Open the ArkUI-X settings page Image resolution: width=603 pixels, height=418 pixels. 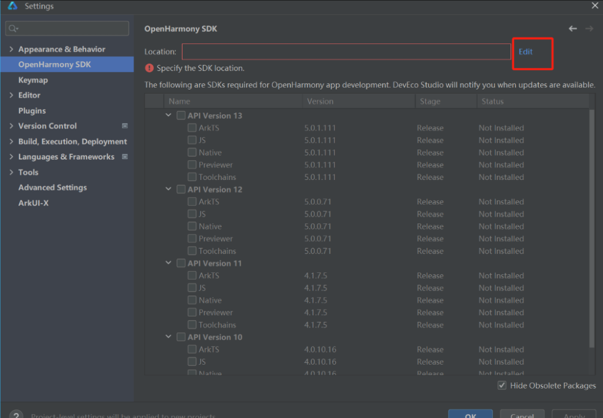[34, 203]
